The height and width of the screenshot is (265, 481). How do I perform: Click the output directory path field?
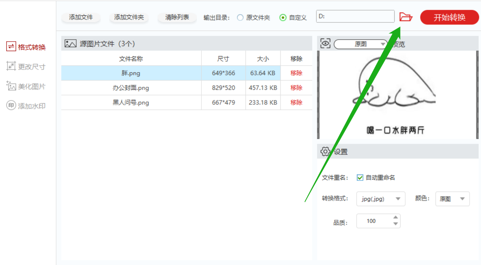355,16
